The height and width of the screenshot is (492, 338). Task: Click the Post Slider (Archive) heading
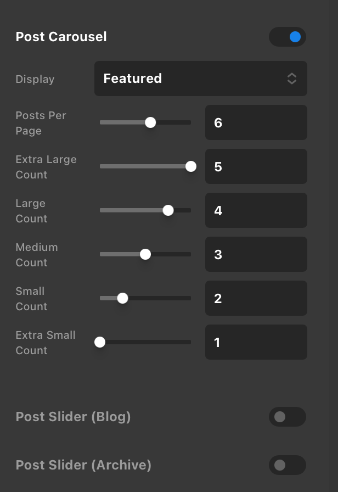[83, 465]
